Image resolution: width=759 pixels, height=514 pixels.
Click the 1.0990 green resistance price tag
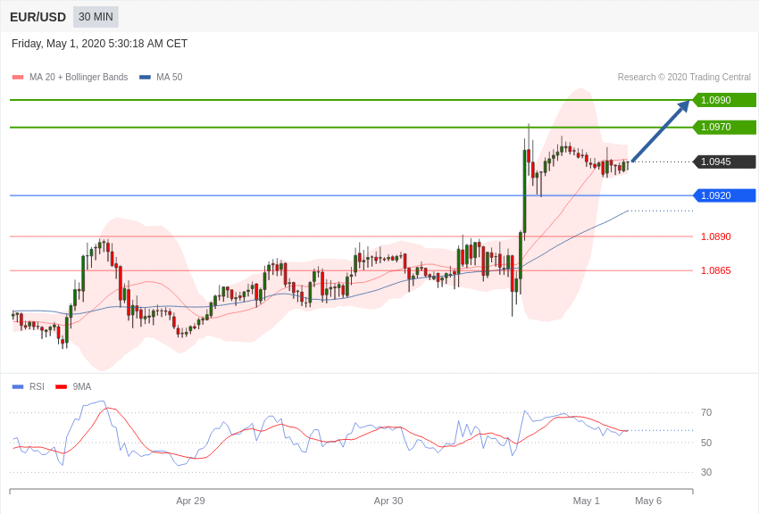pyautogui.click(x=723, y=100)
